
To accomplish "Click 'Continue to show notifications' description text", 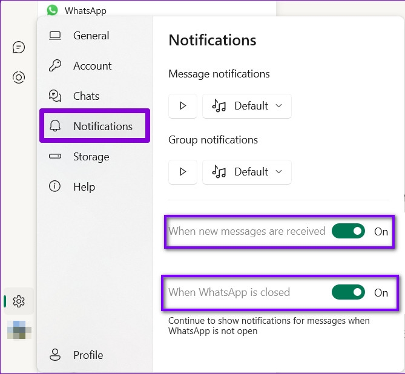I will [x=269, y=326].
